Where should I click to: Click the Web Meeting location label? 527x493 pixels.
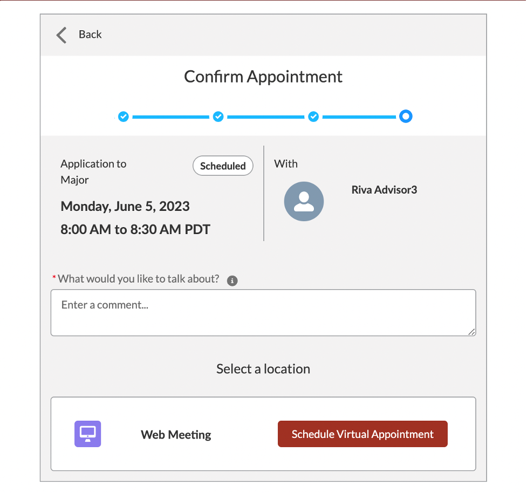tap(176, 435)
